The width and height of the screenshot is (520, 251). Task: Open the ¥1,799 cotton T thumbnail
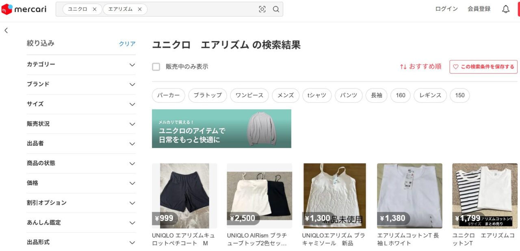tap(485, 196)
